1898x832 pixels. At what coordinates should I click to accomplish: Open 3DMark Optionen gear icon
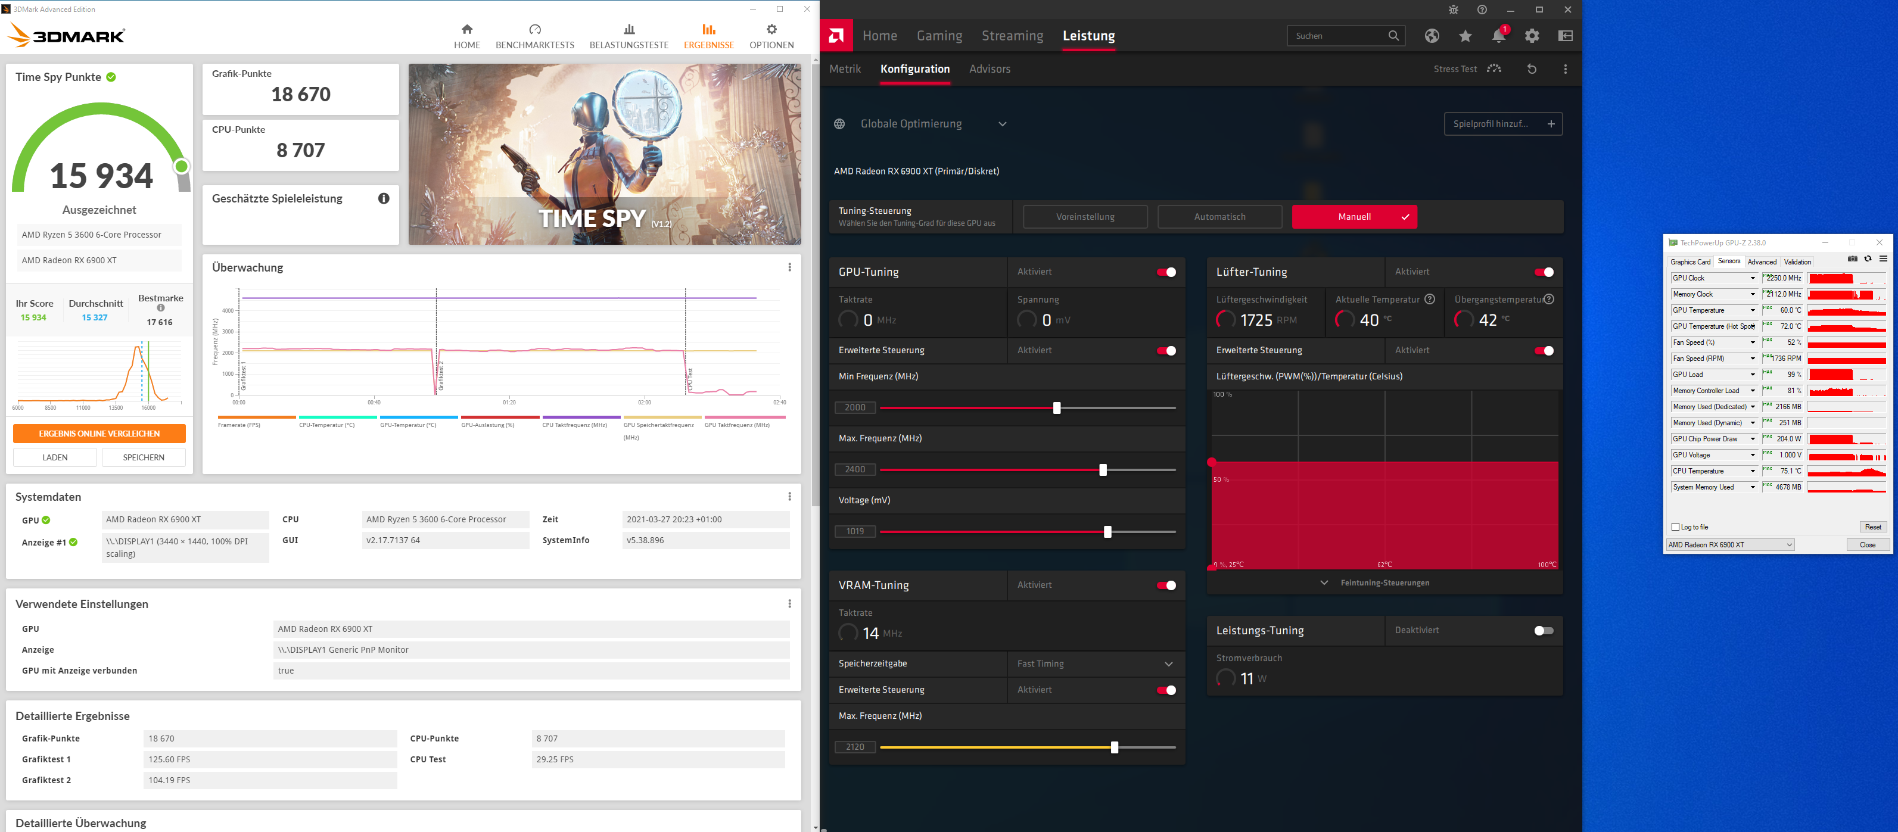[x=771, y=29]
